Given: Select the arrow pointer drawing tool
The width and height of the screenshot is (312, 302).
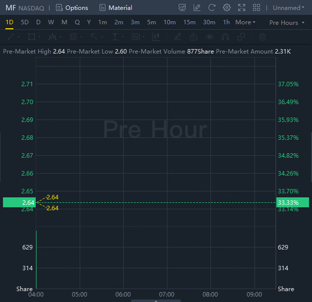Looking at the screenshot, I should 94,37.
